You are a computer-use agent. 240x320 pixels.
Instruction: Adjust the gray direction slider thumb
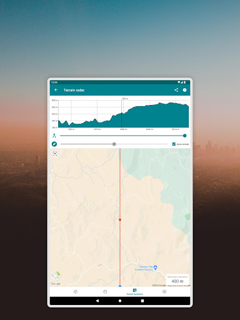click(114, 144)
